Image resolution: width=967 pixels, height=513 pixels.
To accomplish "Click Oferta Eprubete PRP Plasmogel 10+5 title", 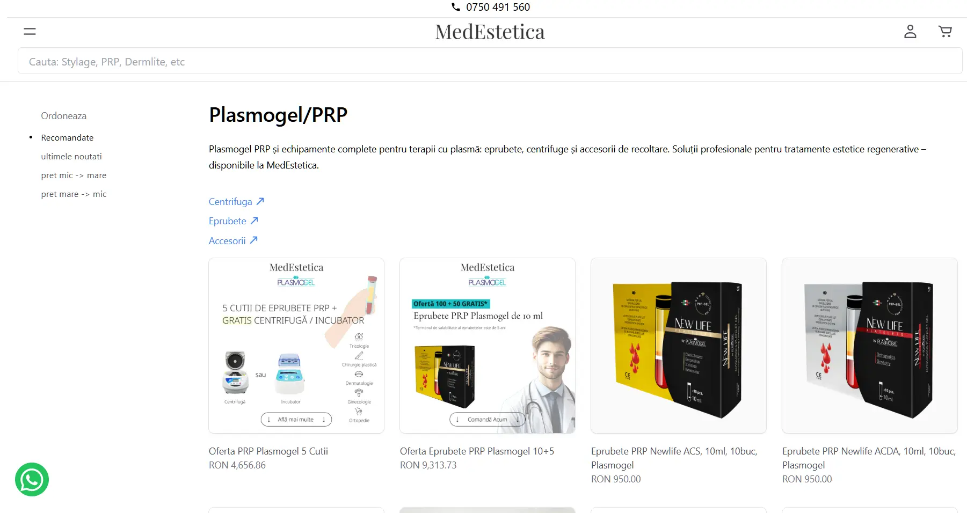I will point(477,451).
